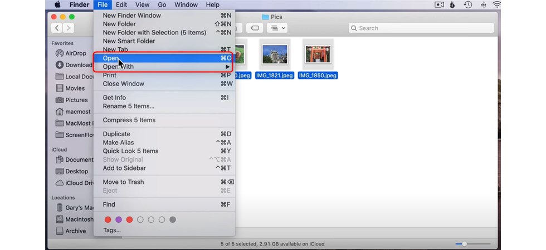Click the Edit Tags toolbar icon

[254, 28]
